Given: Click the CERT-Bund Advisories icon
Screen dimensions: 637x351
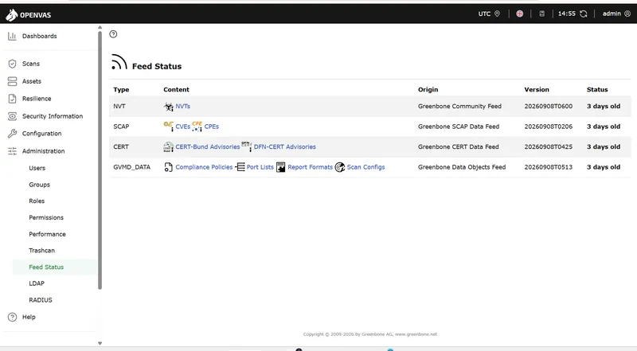Looking at the screenshot, I should (168, 146).
